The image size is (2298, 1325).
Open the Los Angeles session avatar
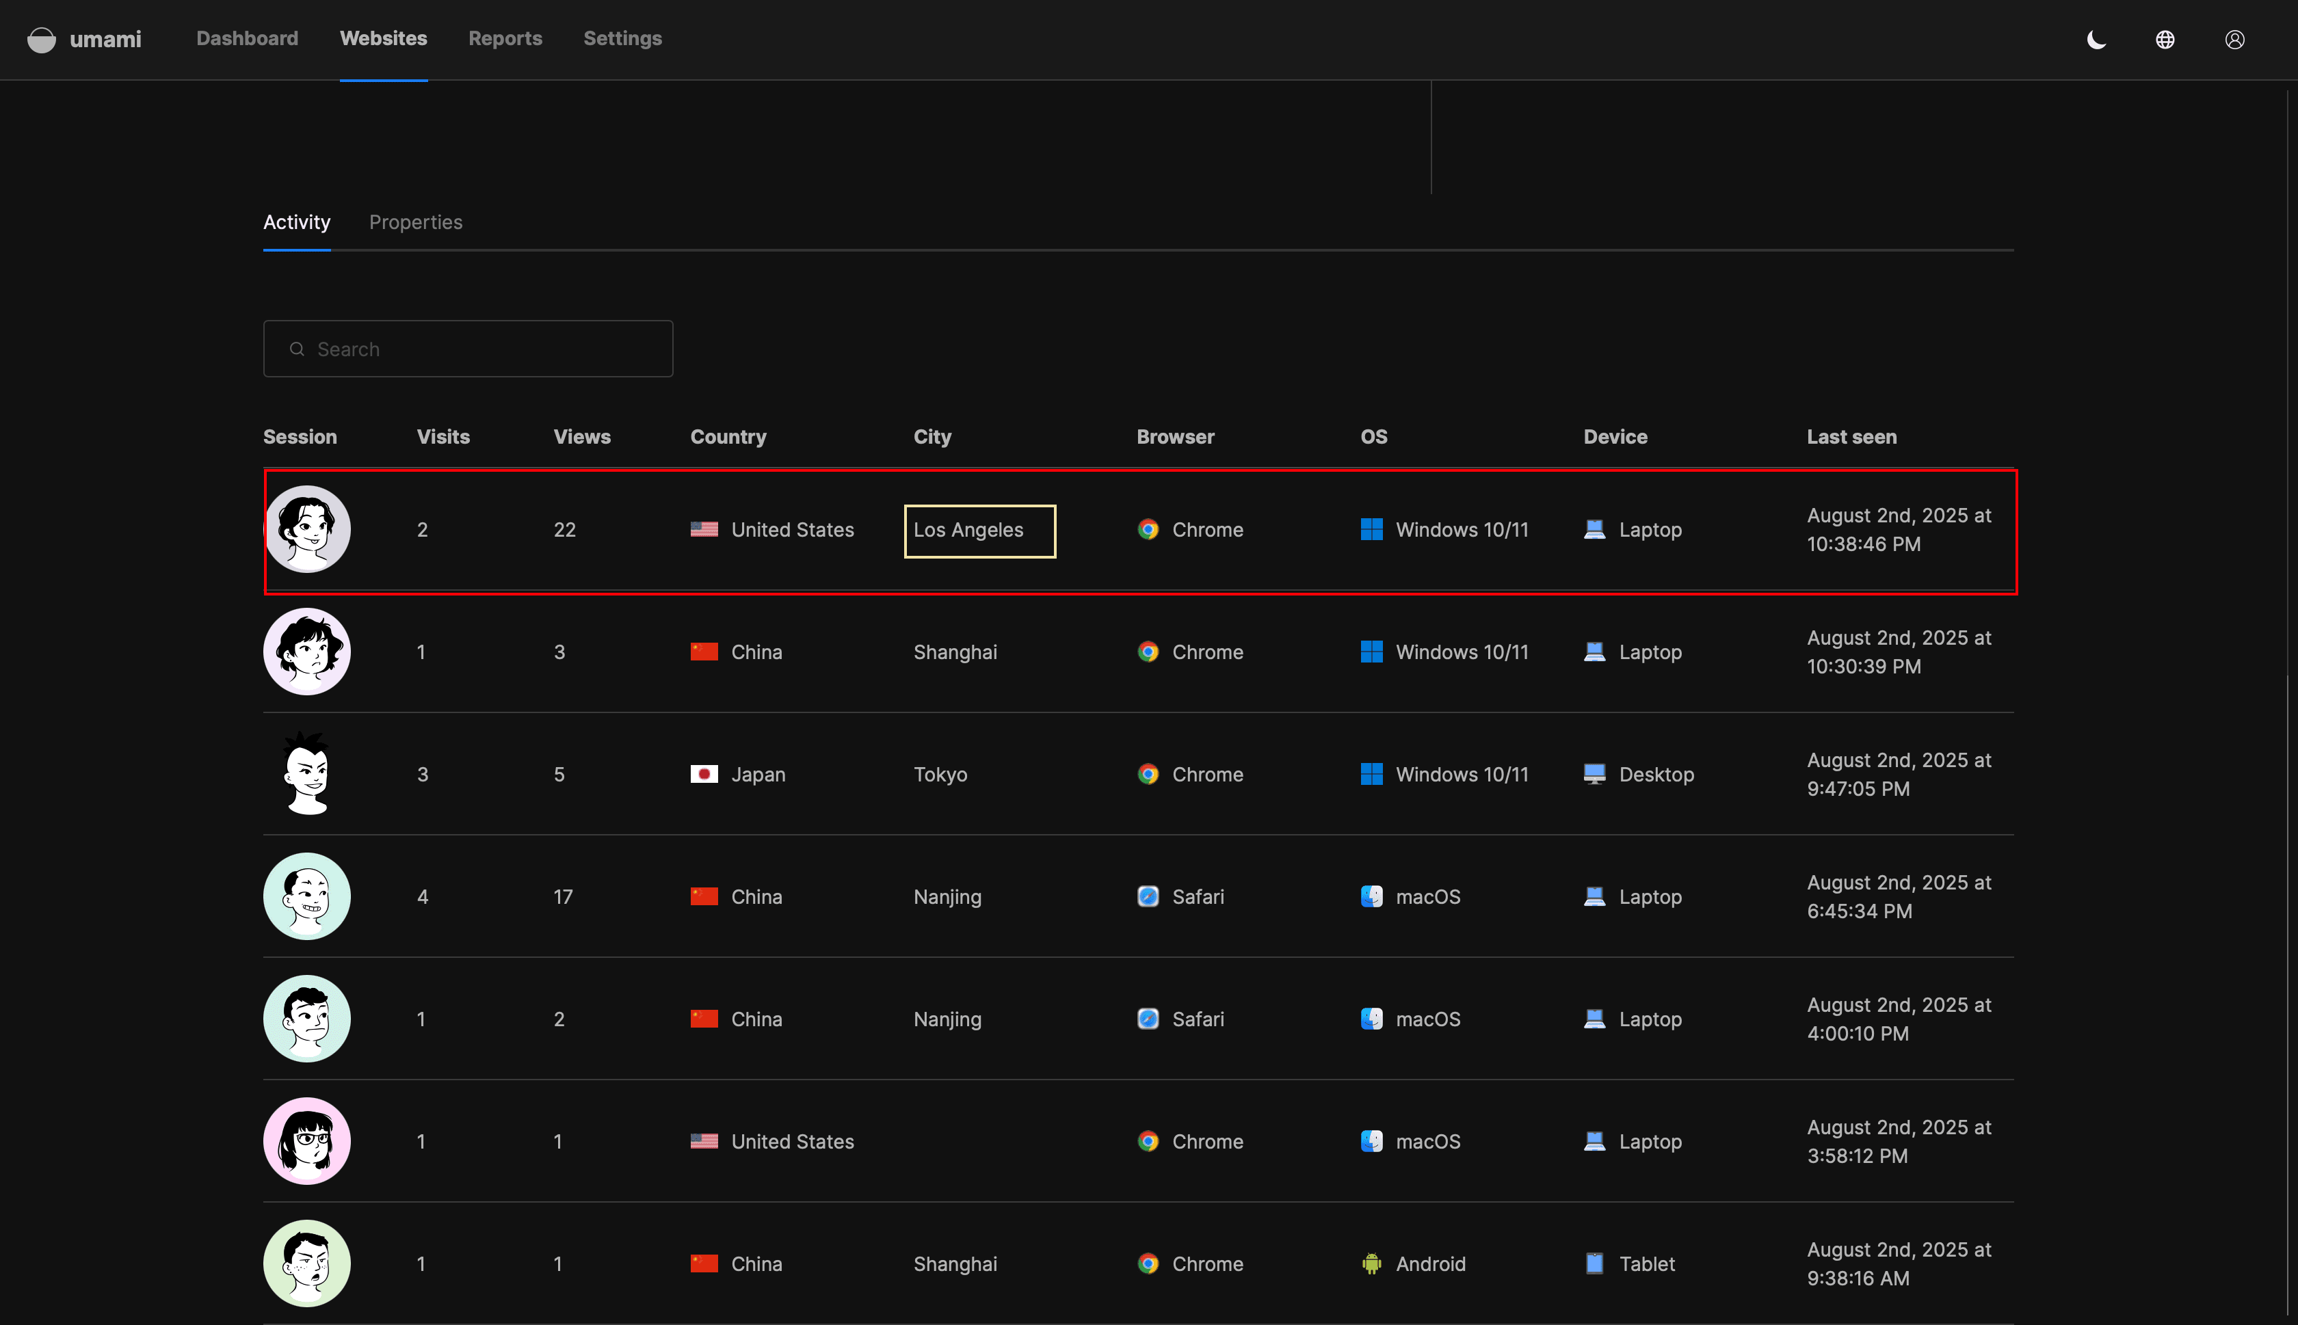[306, 528]
